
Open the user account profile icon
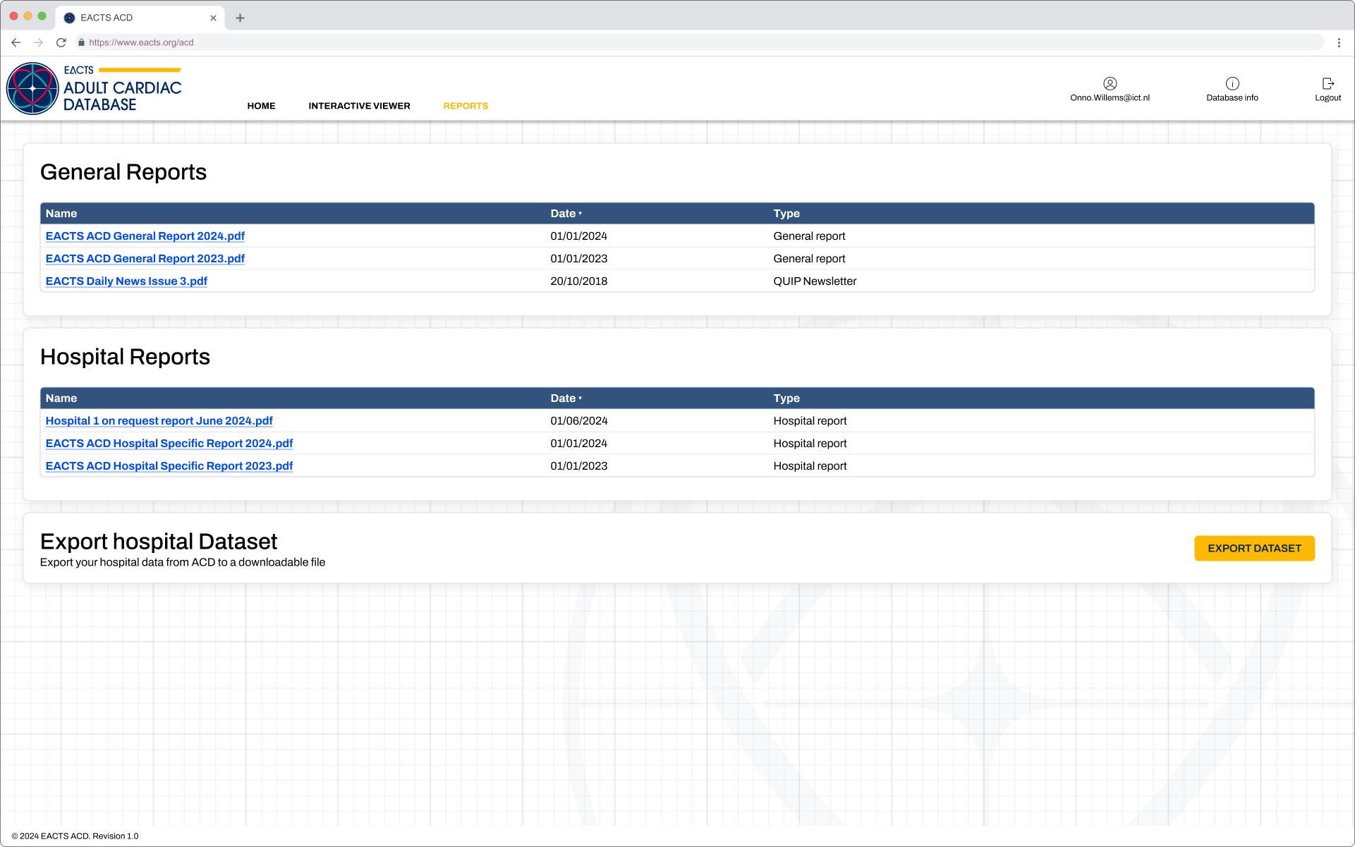pyautogui.click(x=1110, y=83)
